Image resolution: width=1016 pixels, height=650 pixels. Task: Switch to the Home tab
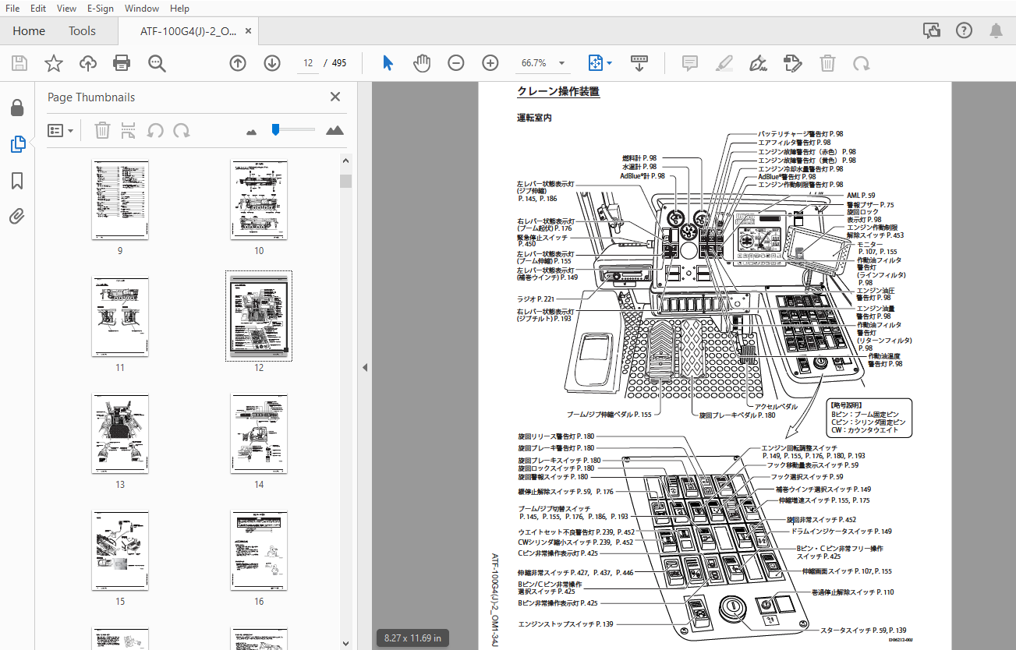coord(29,31)
